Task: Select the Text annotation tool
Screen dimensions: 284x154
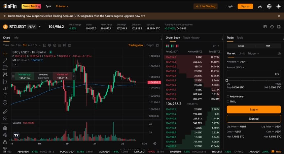Action: 5,95
